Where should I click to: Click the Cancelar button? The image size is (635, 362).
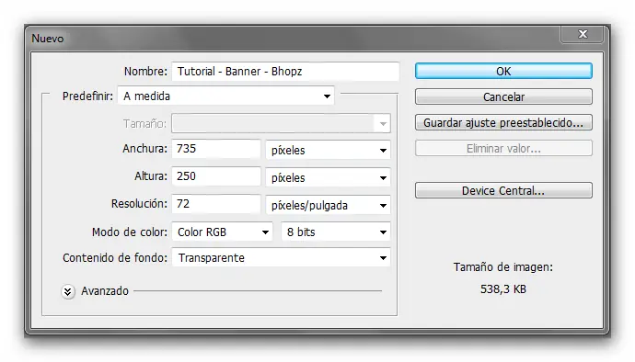click(x=503, y=96)
